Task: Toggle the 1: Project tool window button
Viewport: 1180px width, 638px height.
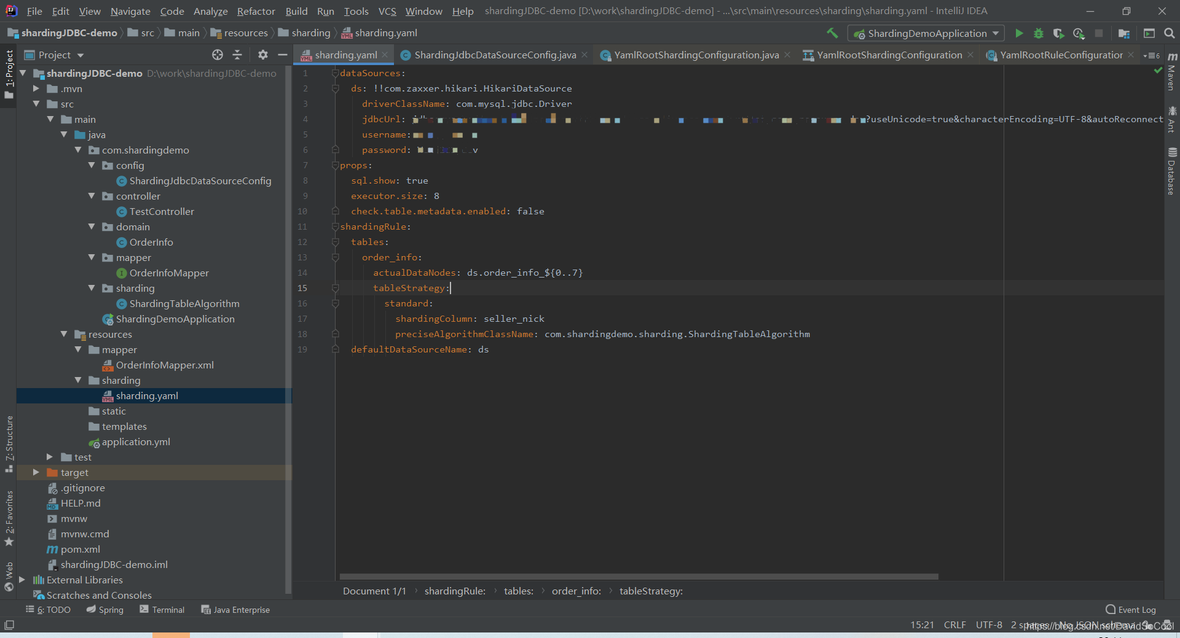Action: tap(9, 74)
